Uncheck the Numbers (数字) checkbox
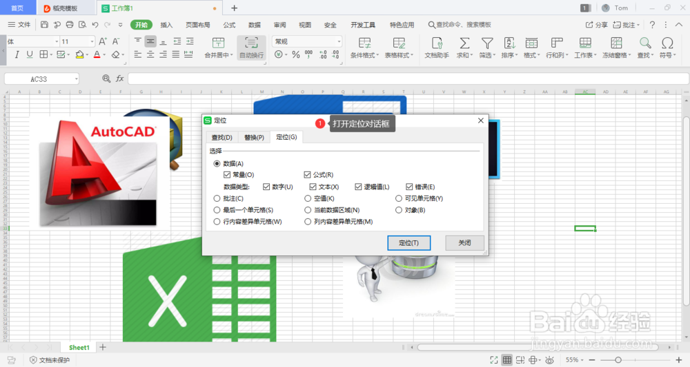Screen dimensions: 690x367 (266, 187)
